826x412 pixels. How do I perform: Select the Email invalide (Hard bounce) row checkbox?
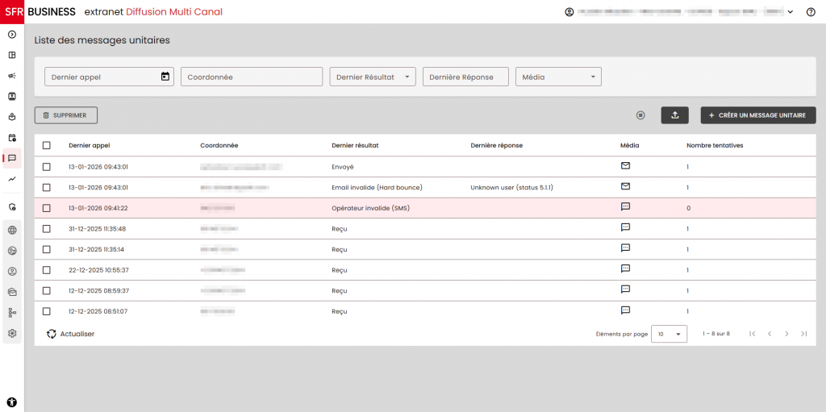click(x=46, y=187)
